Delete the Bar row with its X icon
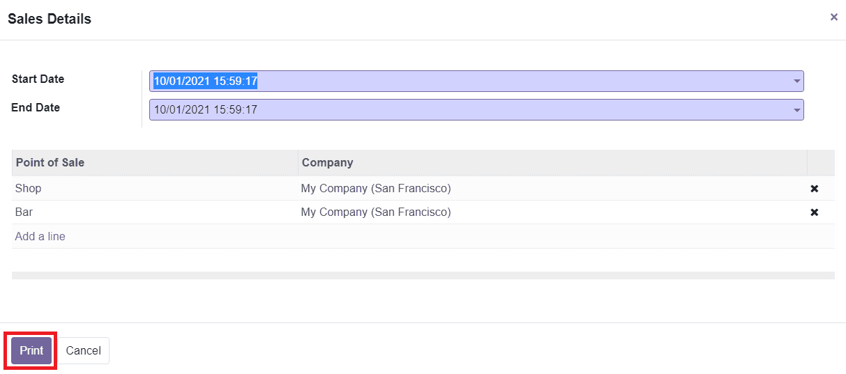846x374 pixels. point(814,212)
